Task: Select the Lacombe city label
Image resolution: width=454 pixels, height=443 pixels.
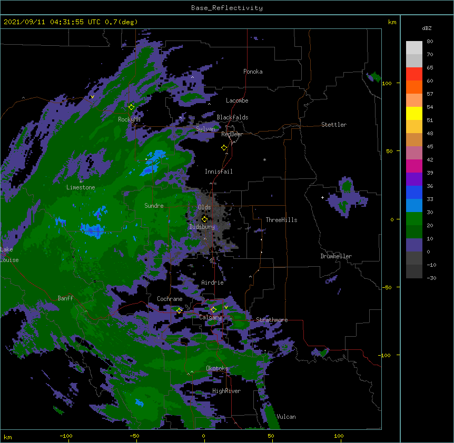Action: pos(237,100)
